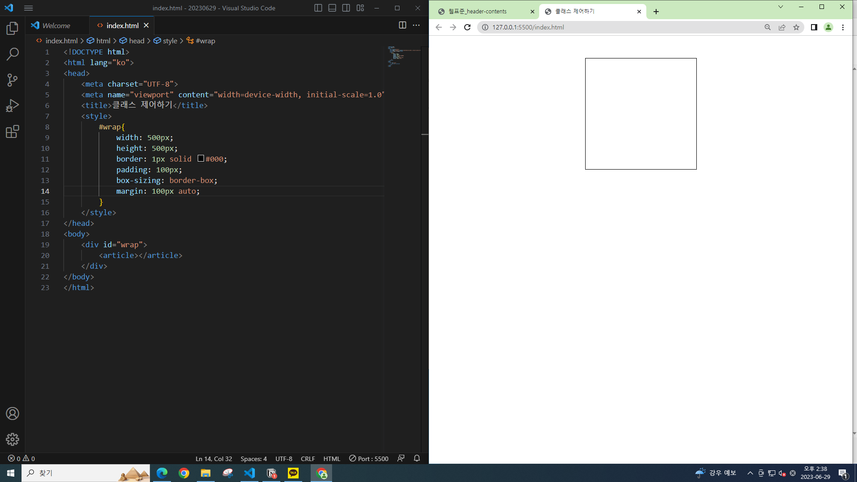Toggle Primary Side Bar layout button
The image size is (857, 482).
[318, 8]
